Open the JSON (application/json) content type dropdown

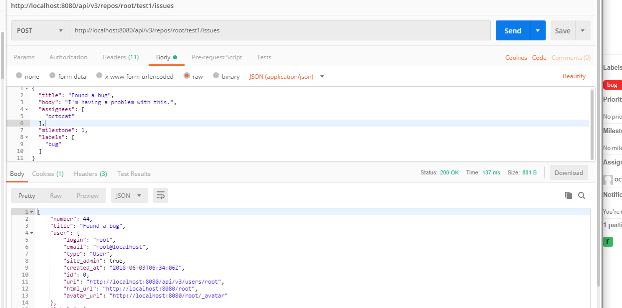287,76
